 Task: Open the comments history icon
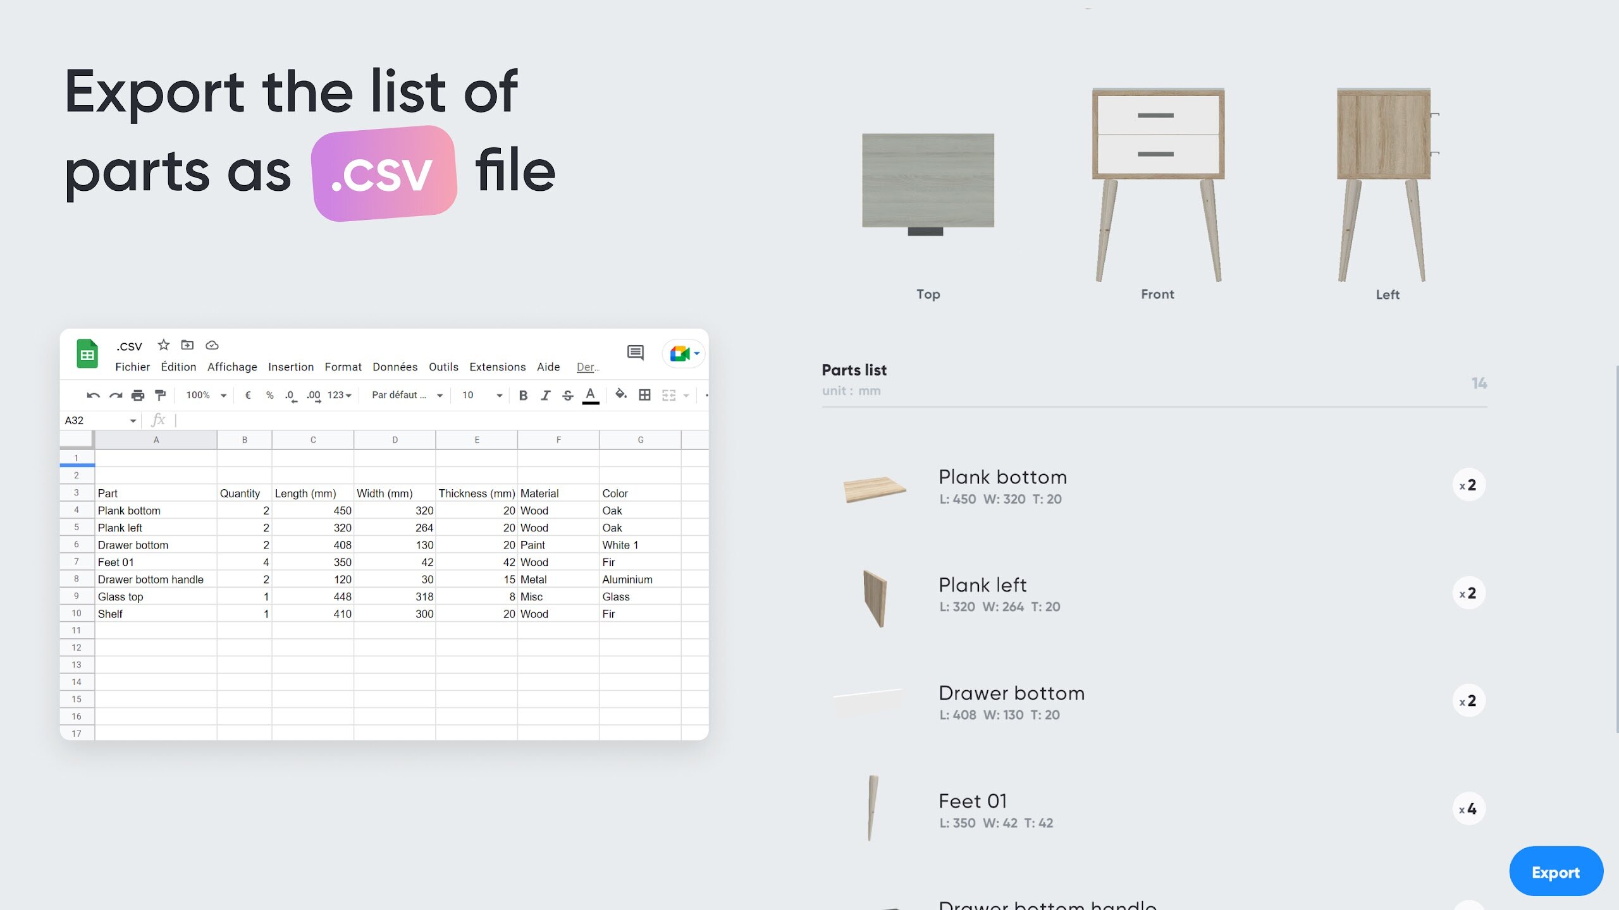[636, 353]
